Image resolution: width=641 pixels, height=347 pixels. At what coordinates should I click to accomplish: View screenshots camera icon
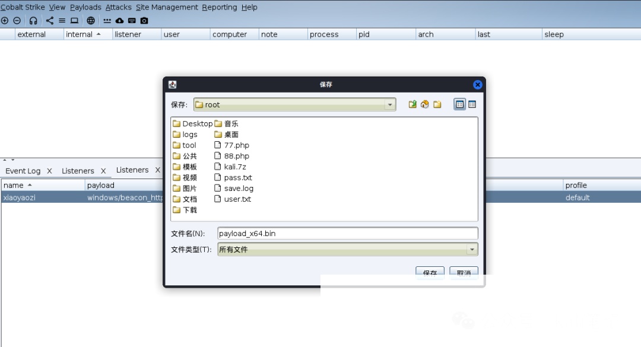pos(144,20)
